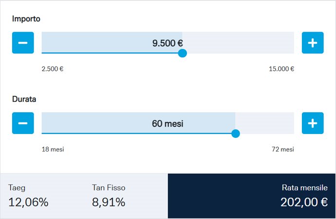Click the Durata heading

(x=24, y=99)
